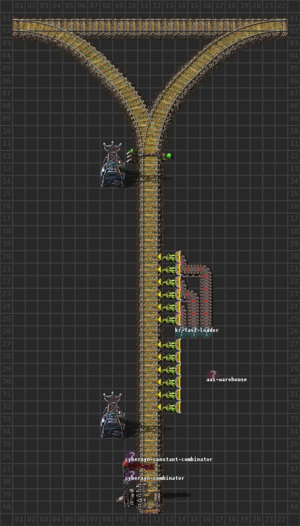The width and height of the screenshot is (300, 526).
Task: Click row label 26 on the left ruler
Action: click(6, 331)
